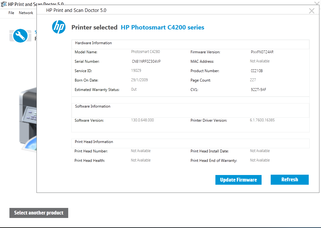Click the HP Print and Scan Doctor title bar icon

[x=4, y=4]
